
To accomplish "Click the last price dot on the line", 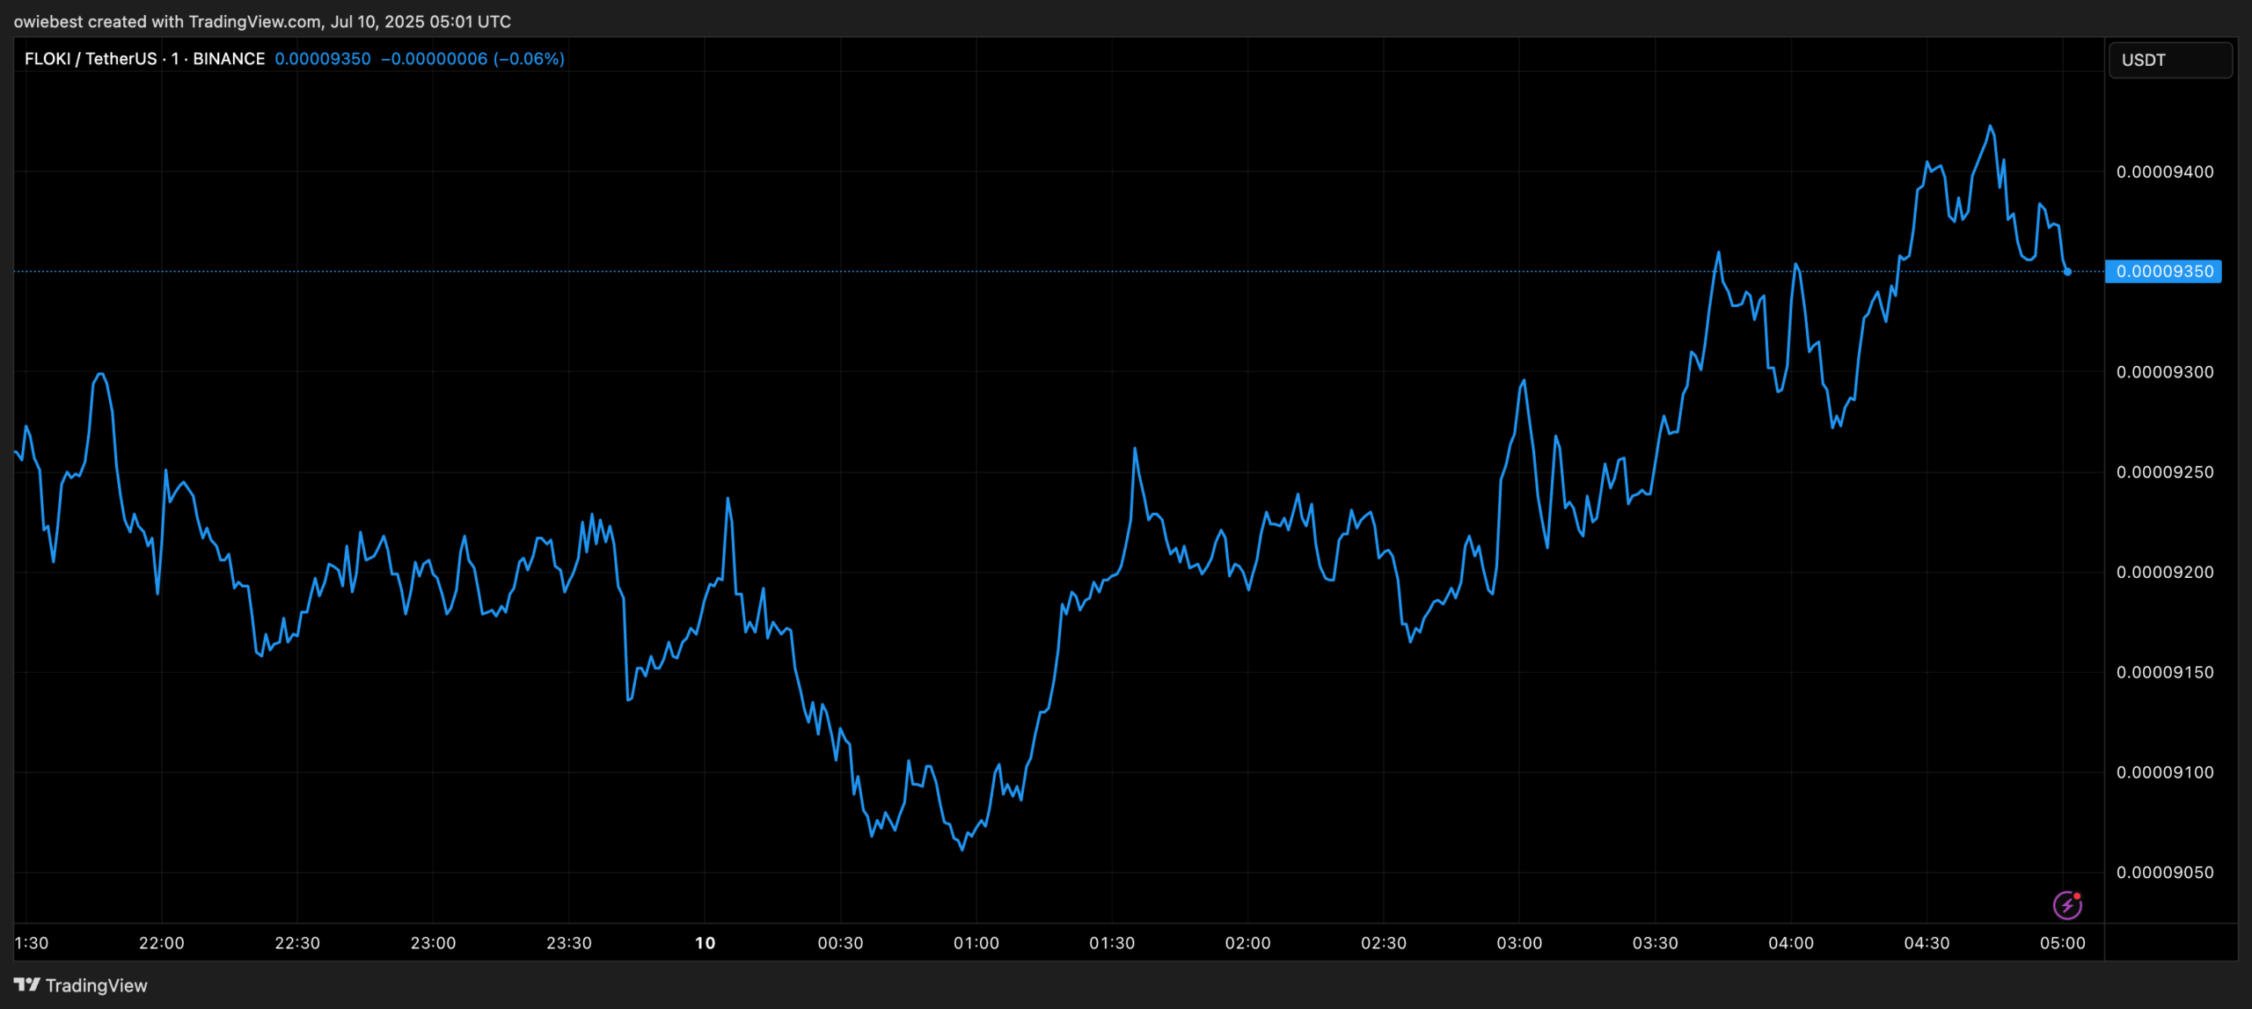I will pos(2067,272).
